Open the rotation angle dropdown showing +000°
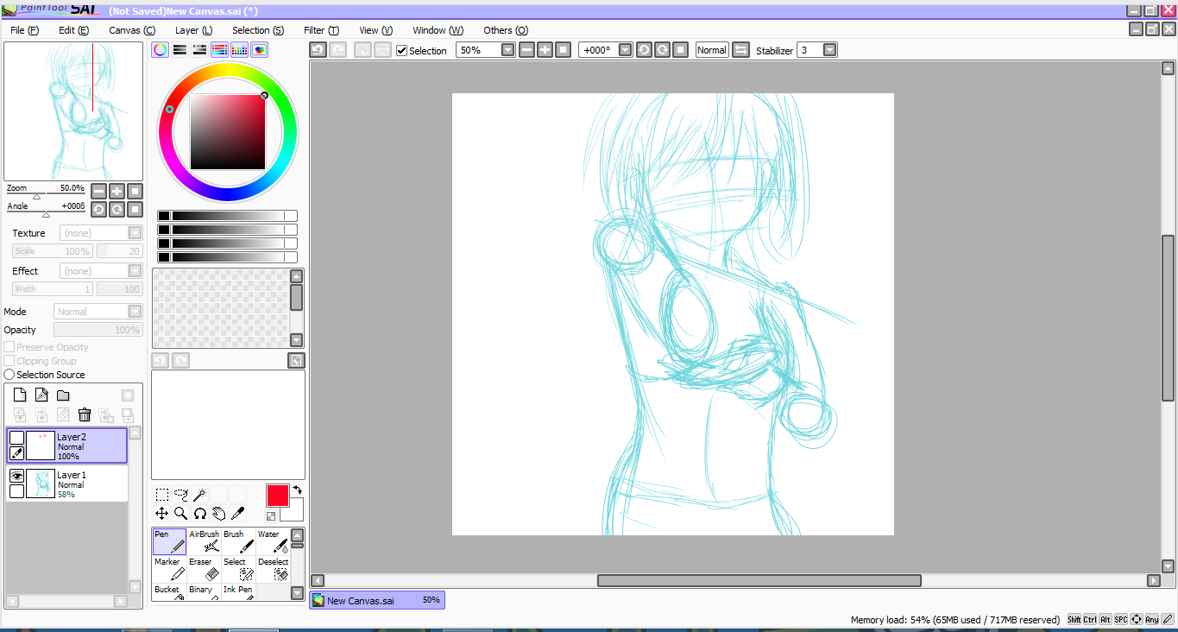Viewport: 1178px width, 632px height. click(x=625, y=50)
